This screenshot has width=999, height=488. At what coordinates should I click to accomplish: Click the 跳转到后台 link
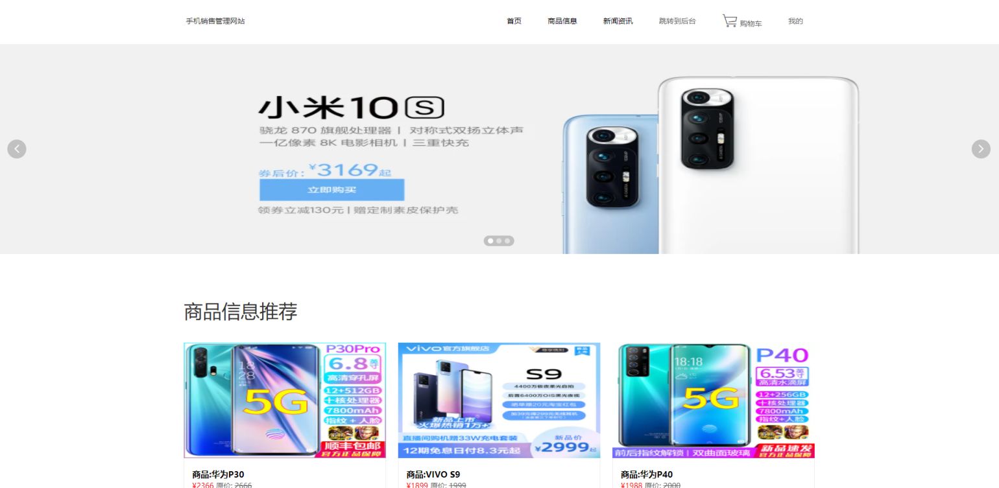pos(677,21)
